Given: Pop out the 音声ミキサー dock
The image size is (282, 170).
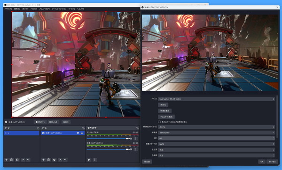Looking at the screenshot, I should coord(137,128).
